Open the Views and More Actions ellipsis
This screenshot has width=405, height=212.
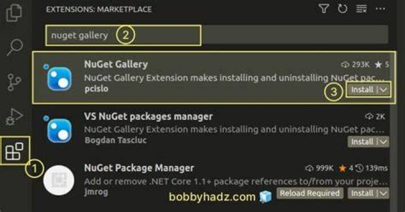380,9
